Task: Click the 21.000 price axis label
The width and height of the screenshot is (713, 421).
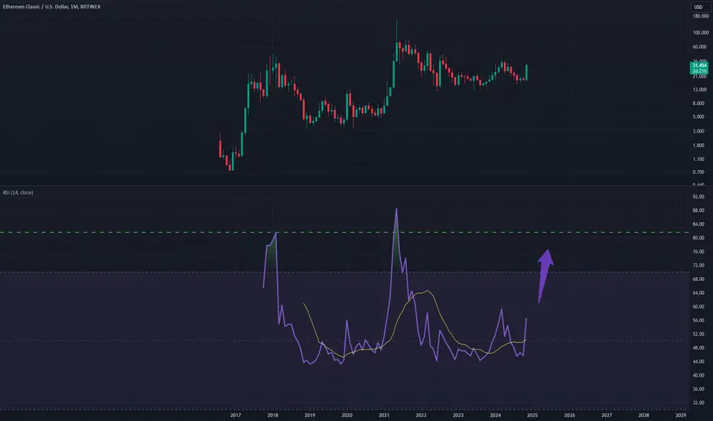Action: [699, 77]
